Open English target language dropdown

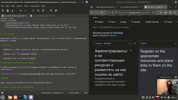click(x=158, y=43)
